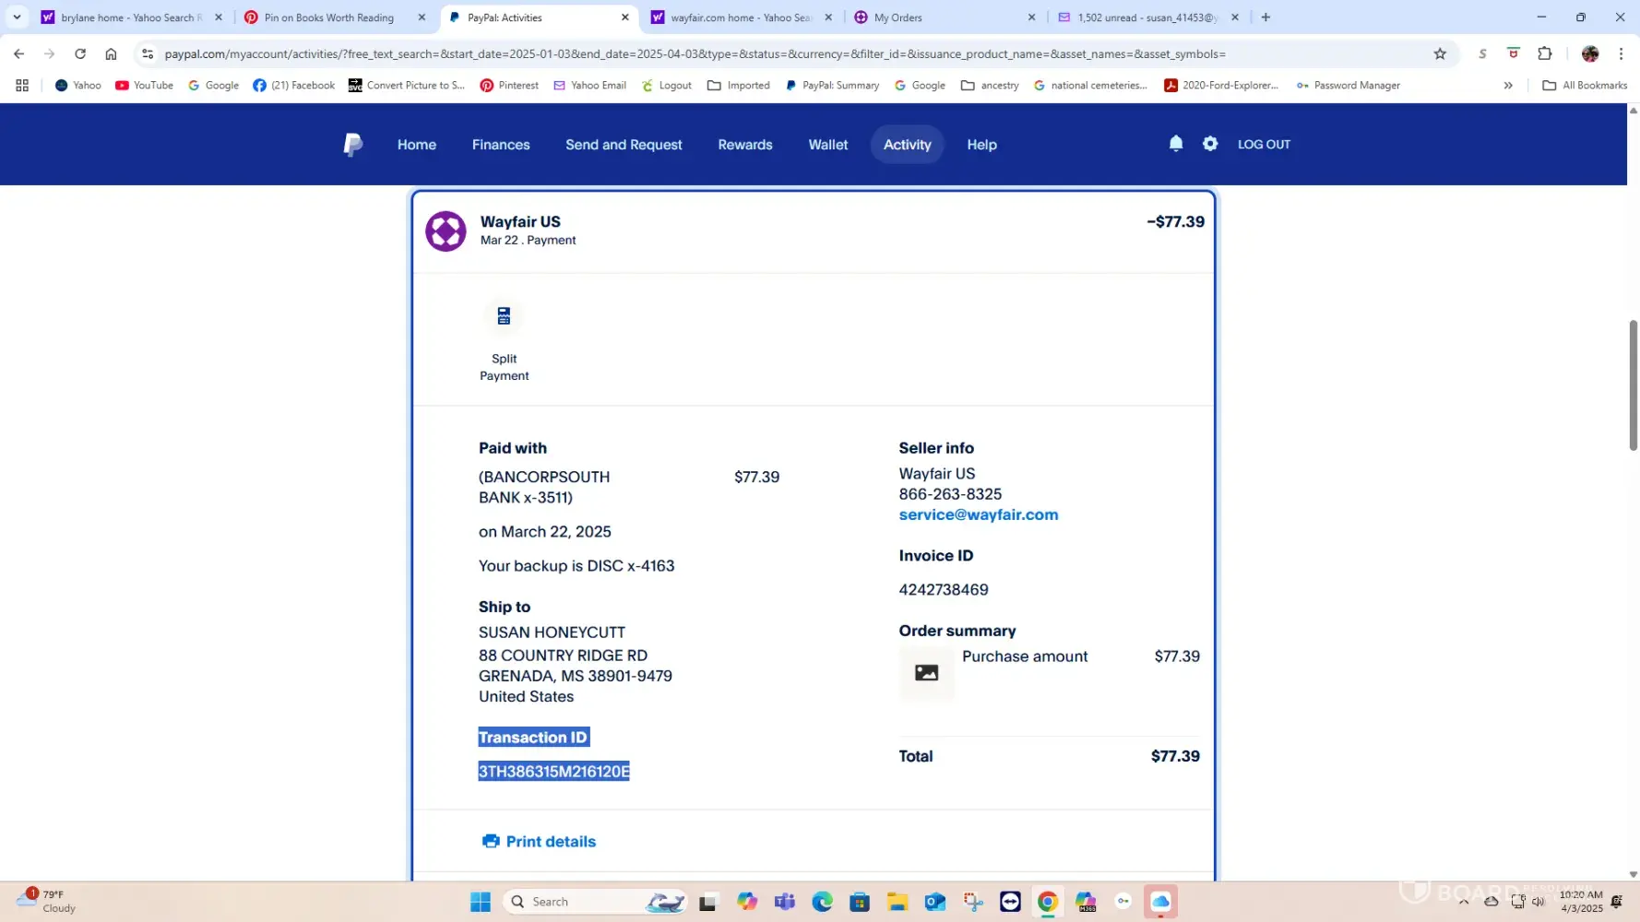Bookmark this page with the star icon
Image resolution: width=1640 pixels, height=922 pixels.
tap(1440, 53)
